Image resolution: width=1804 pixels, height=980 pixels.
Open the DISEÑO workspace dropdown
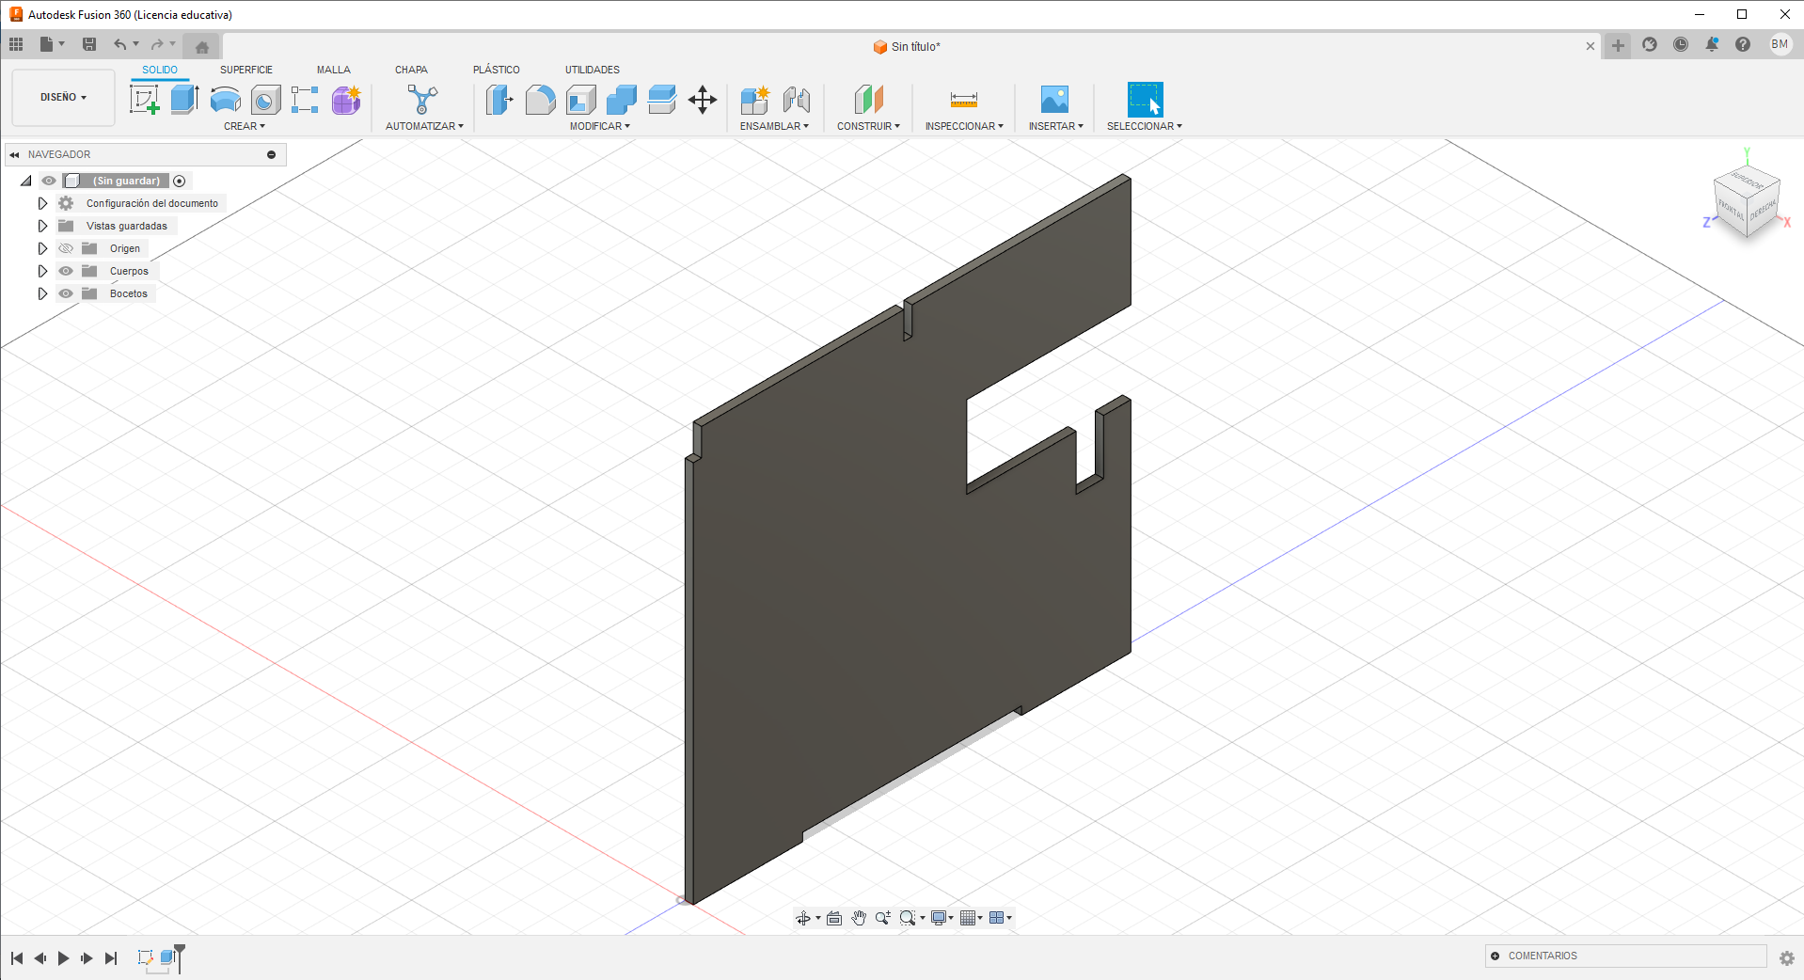(63, 97)
